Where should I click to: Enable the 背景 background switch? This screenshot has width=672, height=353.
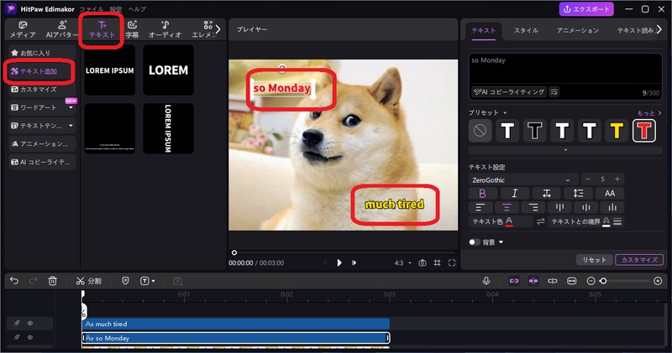[474, 242]
